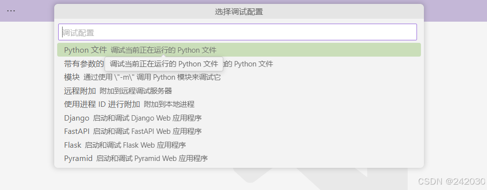The width and height of the screenshot is (487, 190).
Task: Open the three-dot more actions menu
Action: click(x=11, y=11)
